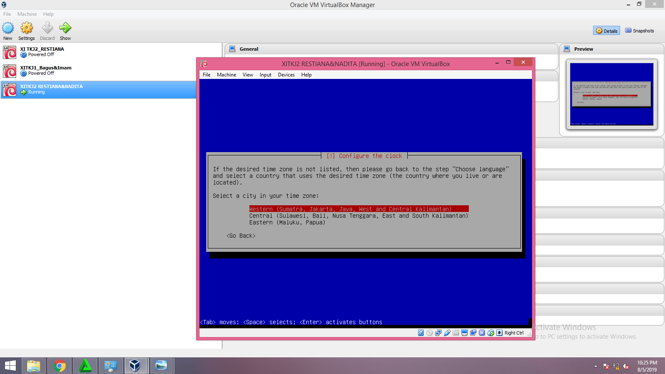Click the VM window title bar icon
The image size is (665, 374).
(x=204, y=64)
